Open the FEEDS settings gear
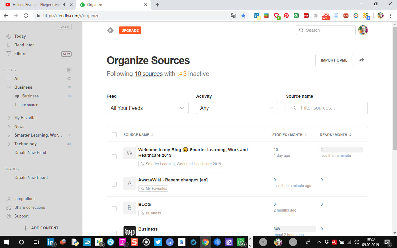 (x=69, y=70)
